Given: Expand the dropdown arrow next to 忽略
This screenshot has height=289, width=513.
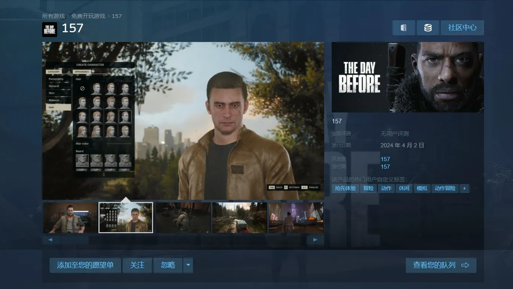Looking at the screenshot, I should point(188,265).
